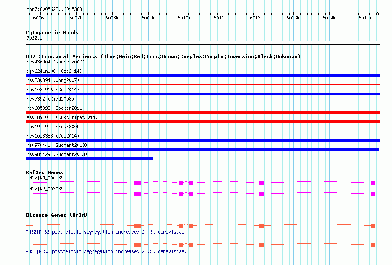Screen dimensions: 392x265
Task: Click NM_000535 magenta exon near 6015k
Action: 373,183
